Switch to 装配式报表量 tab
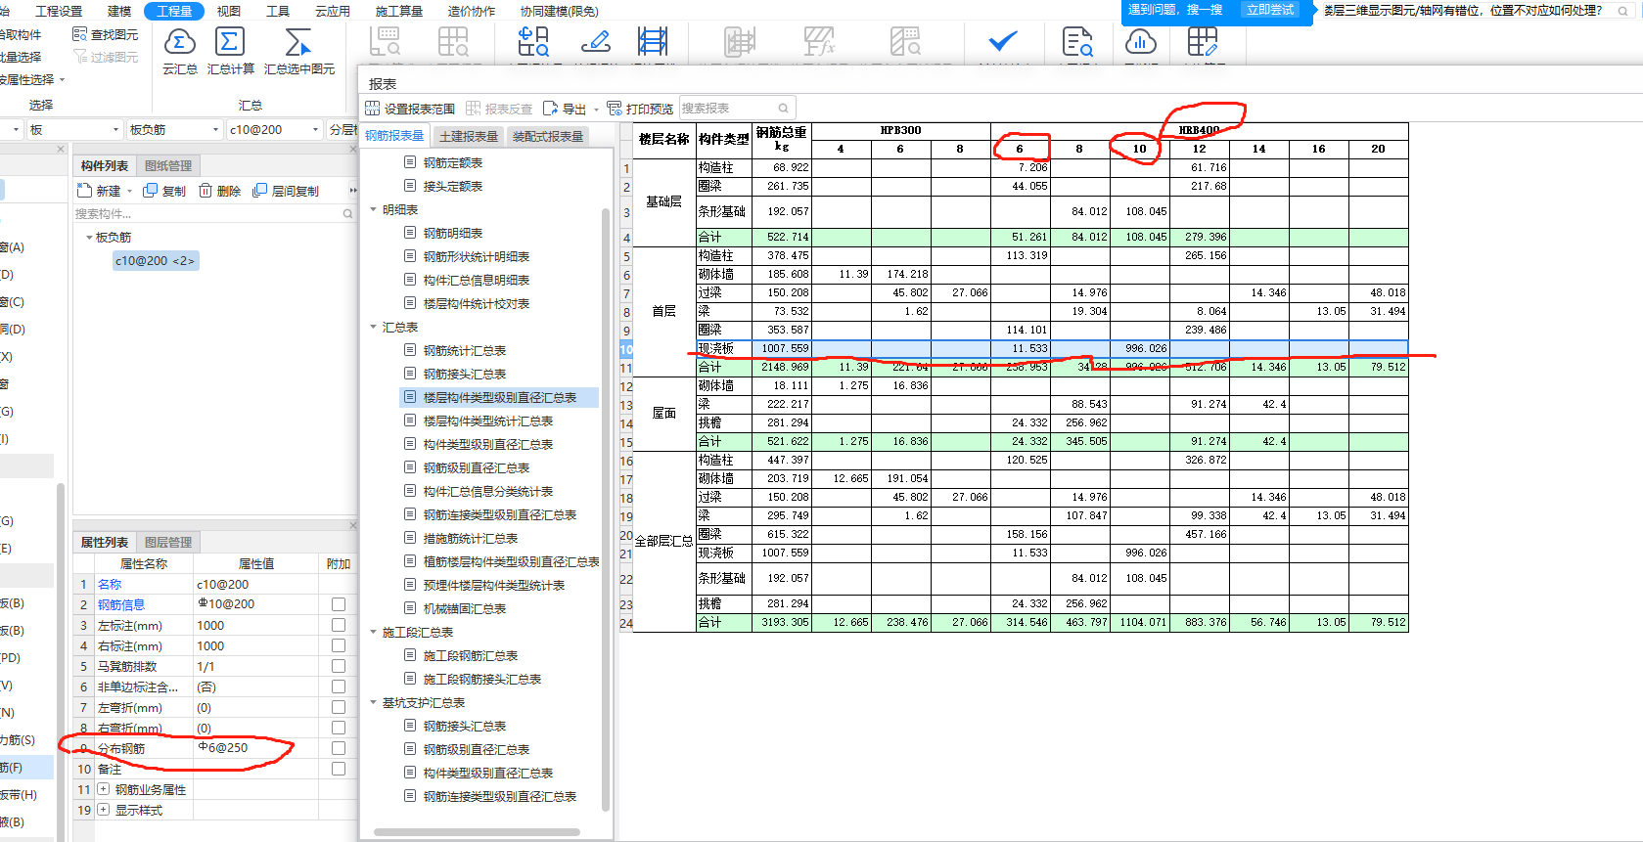 click(548, 136)
